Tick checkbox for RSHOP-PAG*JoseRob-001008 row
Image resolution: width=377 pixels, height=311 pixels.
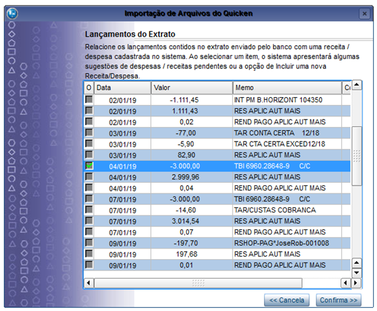coord(89,243)
